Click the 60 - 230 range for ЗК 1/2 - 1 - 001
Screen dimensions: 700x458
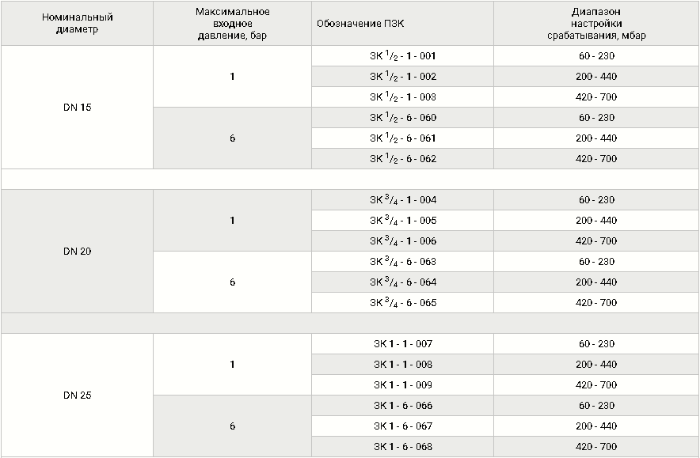point(596,55)
